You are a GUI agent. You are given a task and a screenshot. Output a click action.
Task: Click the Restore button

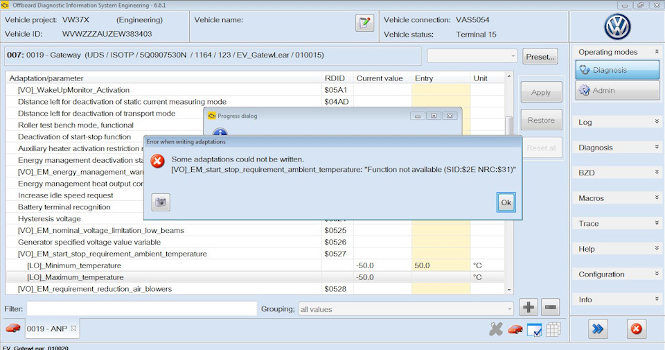pos(541,120)
